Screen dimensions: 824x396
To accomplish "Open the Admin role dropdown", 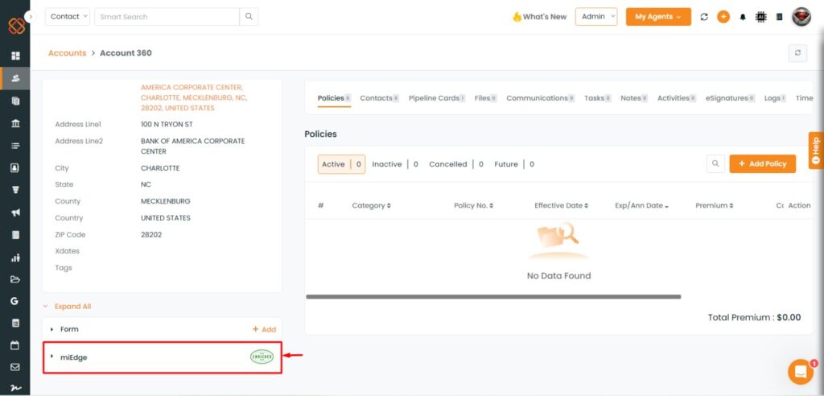I will [596, 16].
